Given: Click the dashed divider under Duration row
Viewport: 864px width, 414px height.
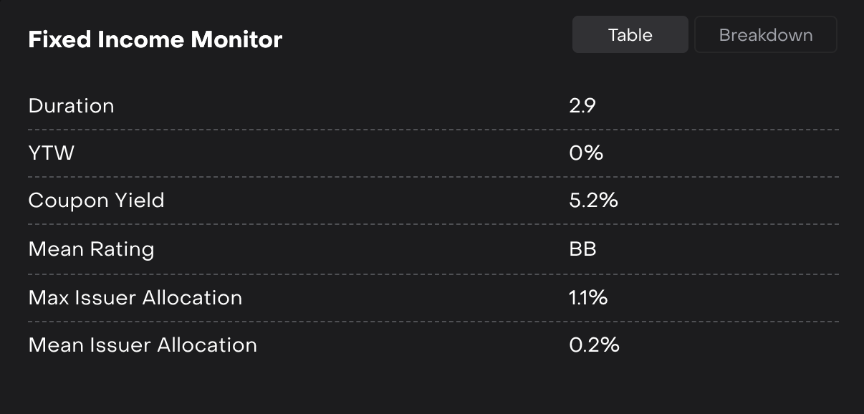Looking at the screenshot, I should coord(433,130).
